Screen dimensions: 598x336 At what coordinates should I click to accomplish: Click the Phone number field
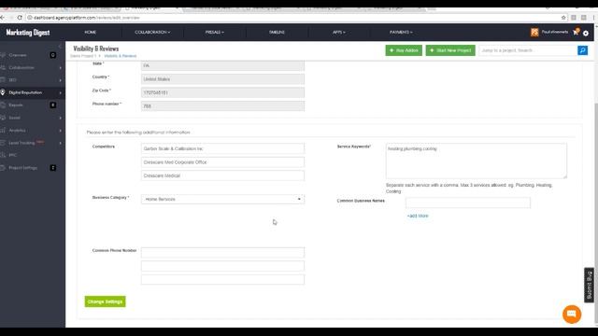222,106
